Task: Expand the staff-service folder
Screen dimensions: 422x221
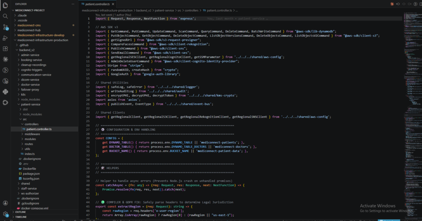Action: pyautogui.click(x=45, y=188)
